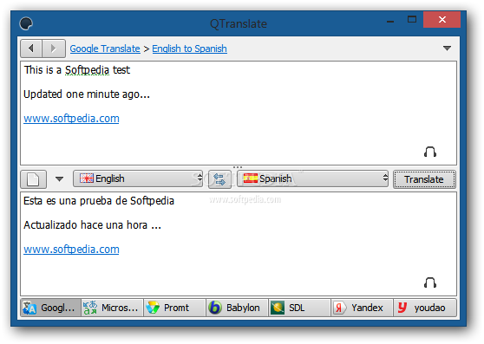Click the splitter dots between text panes
The width and height of the screenshot is (484, 344).
point(238,167)
